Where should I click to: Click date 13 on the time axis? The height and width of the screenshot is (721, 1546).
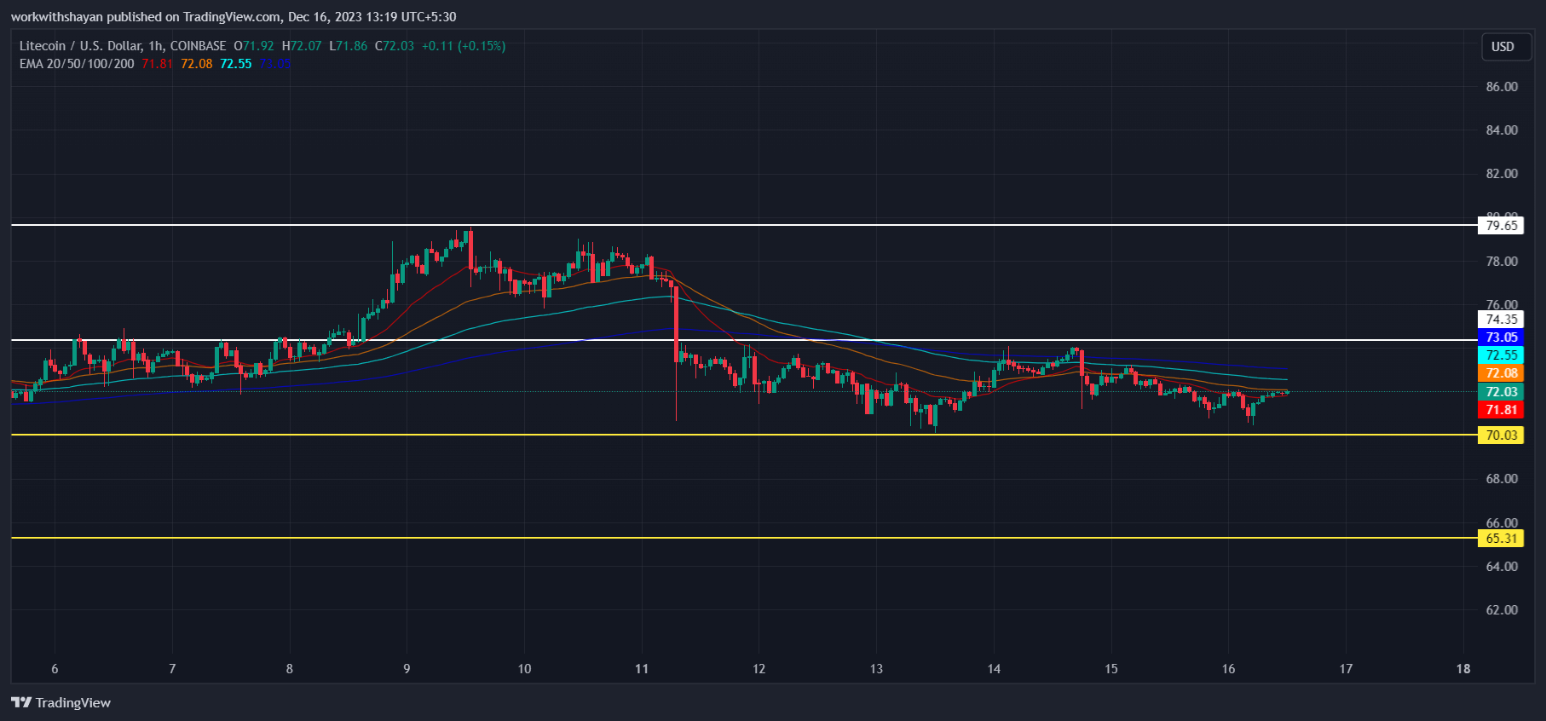876,669
